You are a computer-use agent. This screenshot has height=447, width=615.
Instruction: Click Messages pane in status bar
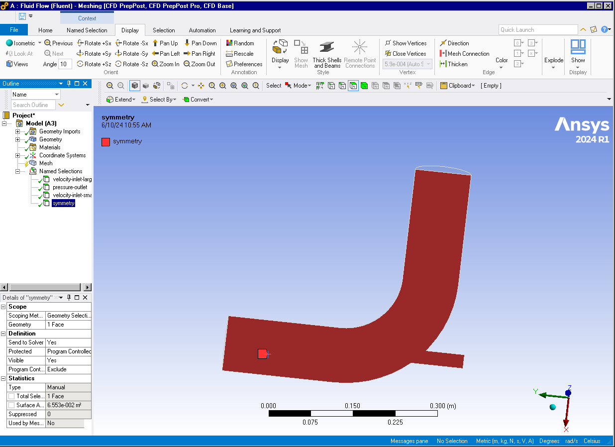click(409, 441)
